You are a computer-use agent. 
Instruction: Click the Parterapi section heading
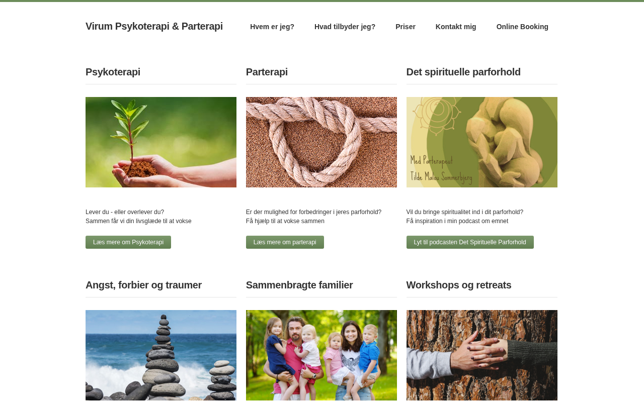pyautogui.click(x=267, y=72)
